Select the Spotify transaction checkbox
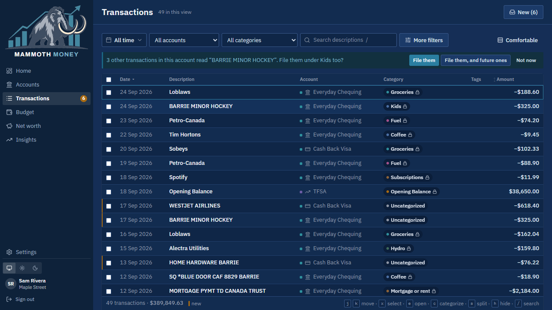This screenshot has width=552, height=310. (109, 178)
